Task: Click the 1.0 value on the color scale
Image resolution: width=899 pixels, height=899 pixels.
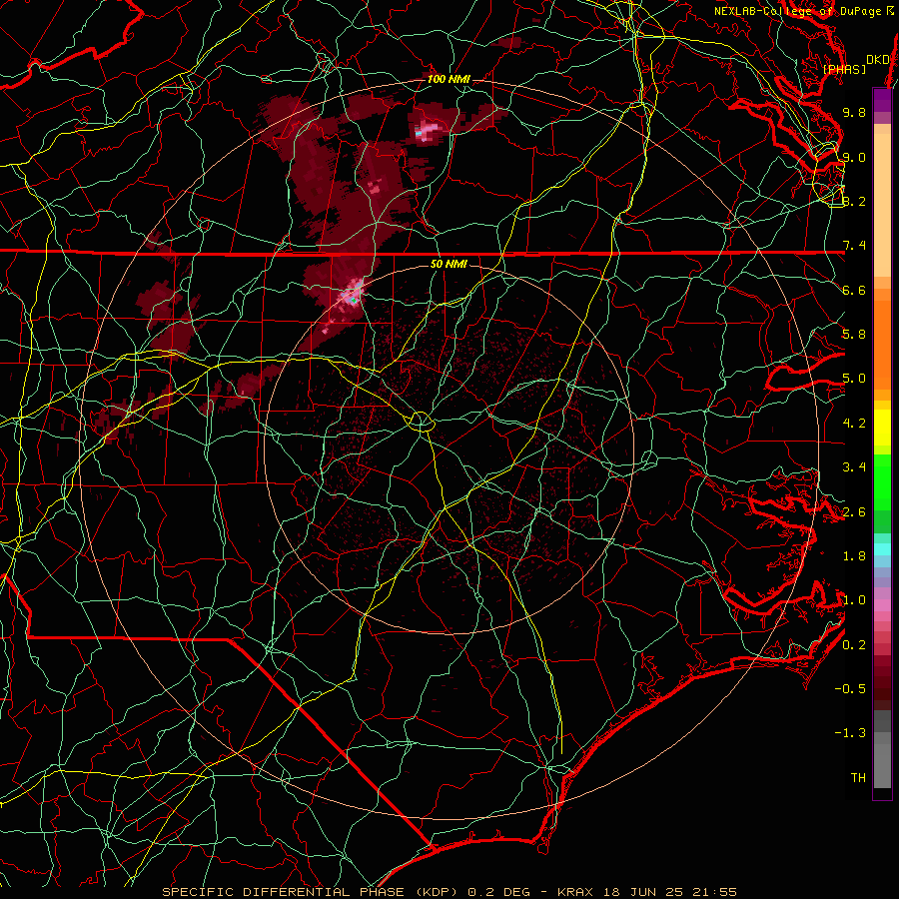Action: pos(854,600)
